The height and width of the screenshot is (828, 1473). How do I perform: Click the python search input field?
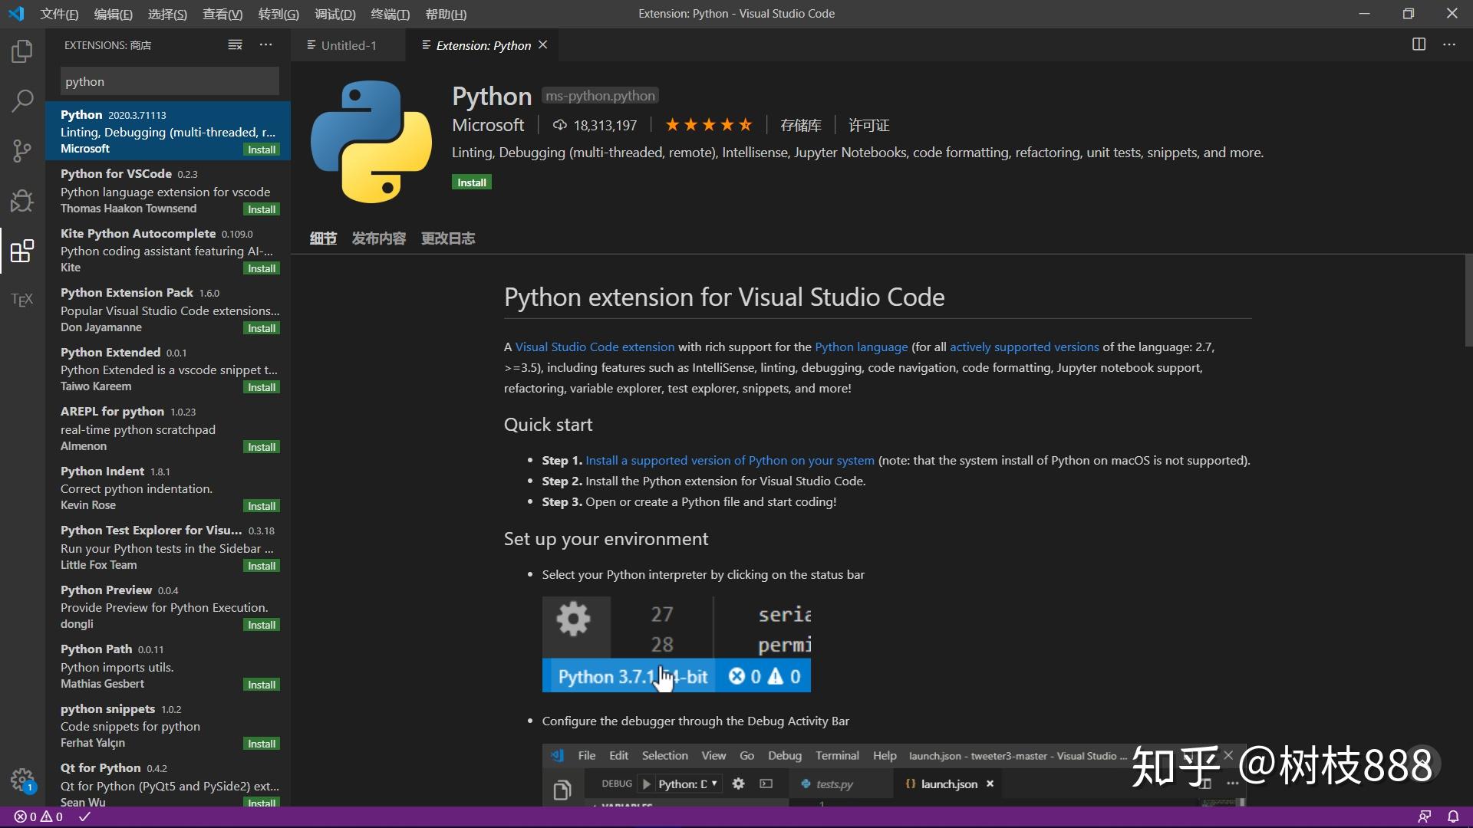[x=169, y=81]
